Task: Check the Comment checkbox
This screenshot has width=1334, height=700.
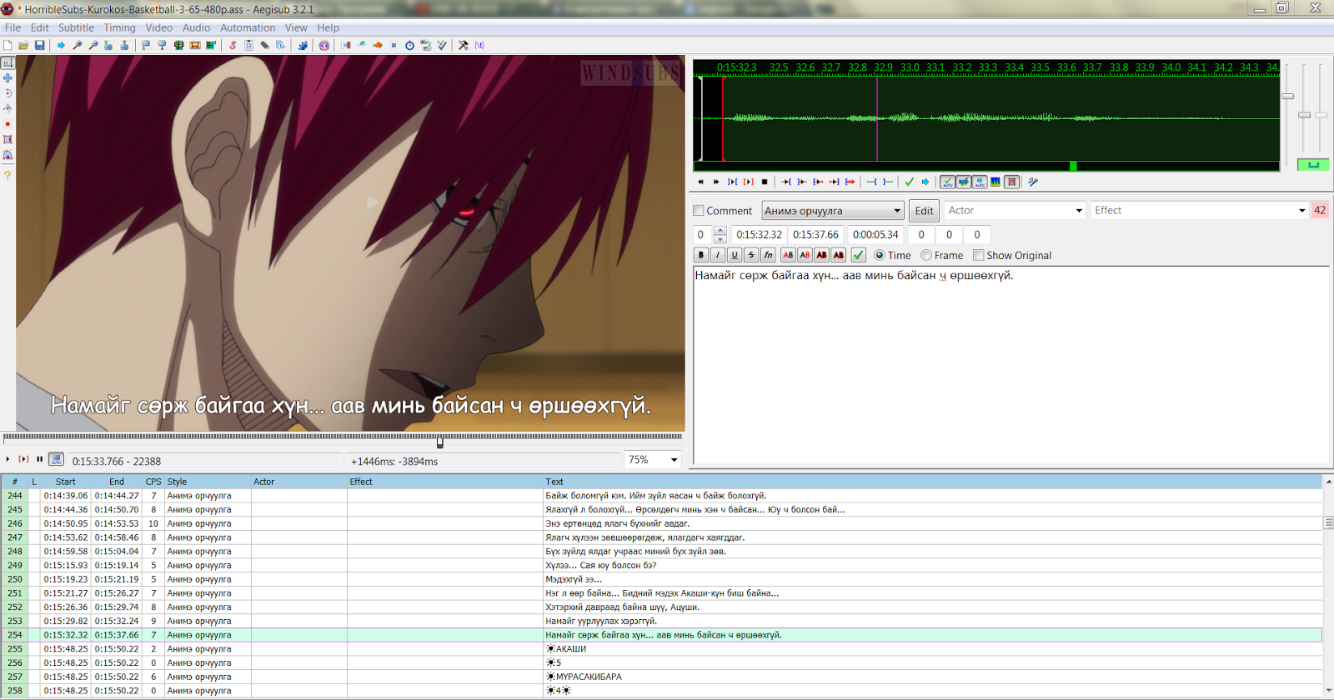Action: pos(699,211)
